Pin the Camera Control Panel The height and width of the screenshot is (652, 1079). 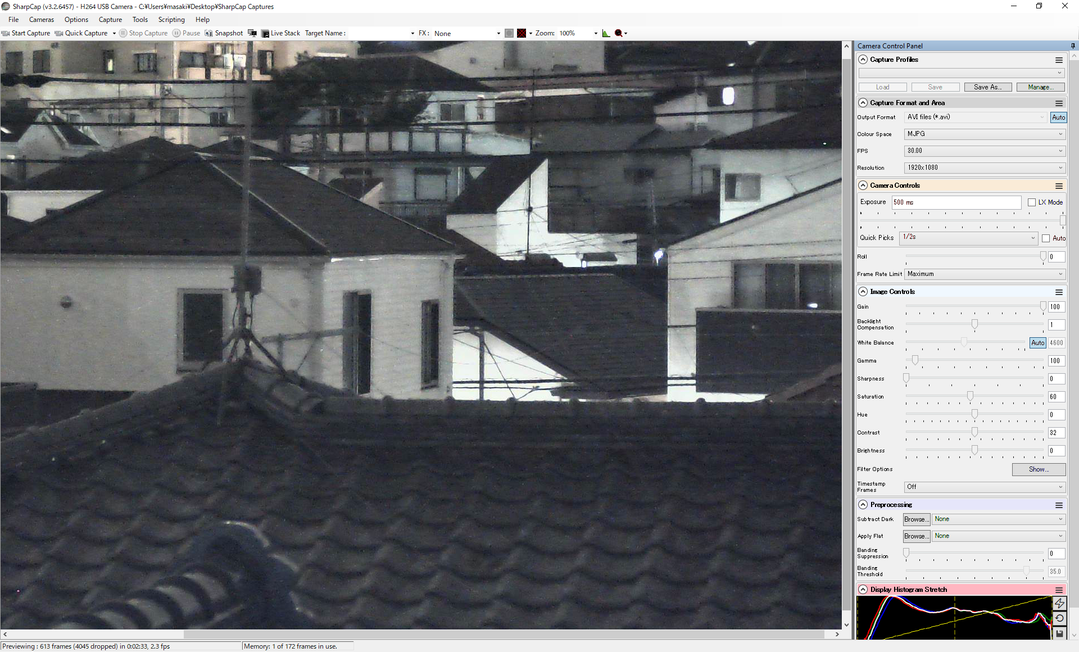click(x=1073, y=46)
